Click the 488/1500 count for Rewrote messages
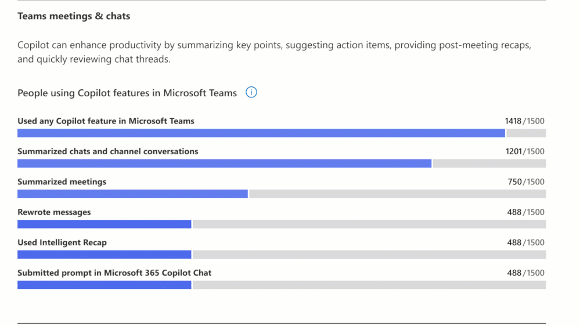The width and height of the screenshot is (580, 326). [x=525, y=212]
